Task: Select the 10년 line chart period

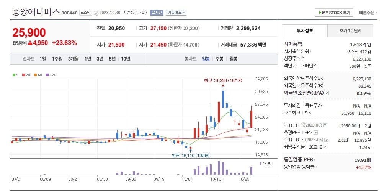Action: 126,59
